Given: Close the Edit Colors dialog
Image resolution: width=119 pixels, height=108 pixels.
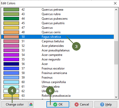Looking at the screenshot, I should [115, 3].
